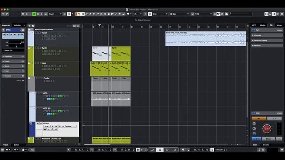Open transport bar setup gear at bottom right
Image resolution: width=285 pixels, height=160 pixels.
(x=282, y=150)
